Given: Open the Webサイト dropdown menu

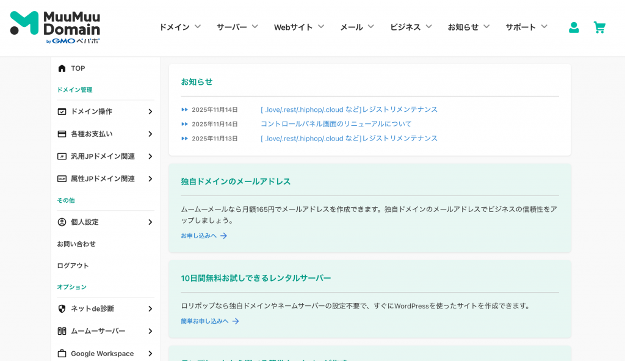Looking at the screenshot, I should (298, 27).
